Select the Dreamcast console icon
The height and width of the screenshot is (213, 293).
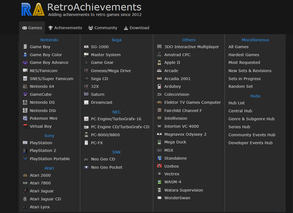[86, 102]
